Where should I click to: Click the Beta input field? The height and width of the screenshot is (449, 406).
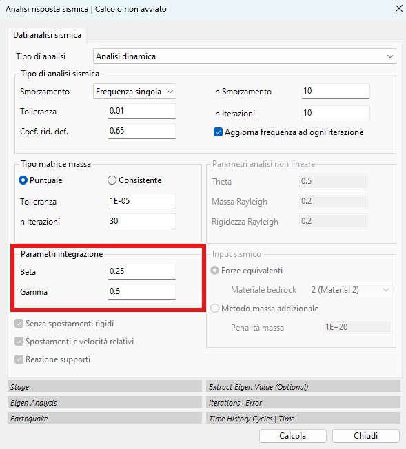pos(141,271)
